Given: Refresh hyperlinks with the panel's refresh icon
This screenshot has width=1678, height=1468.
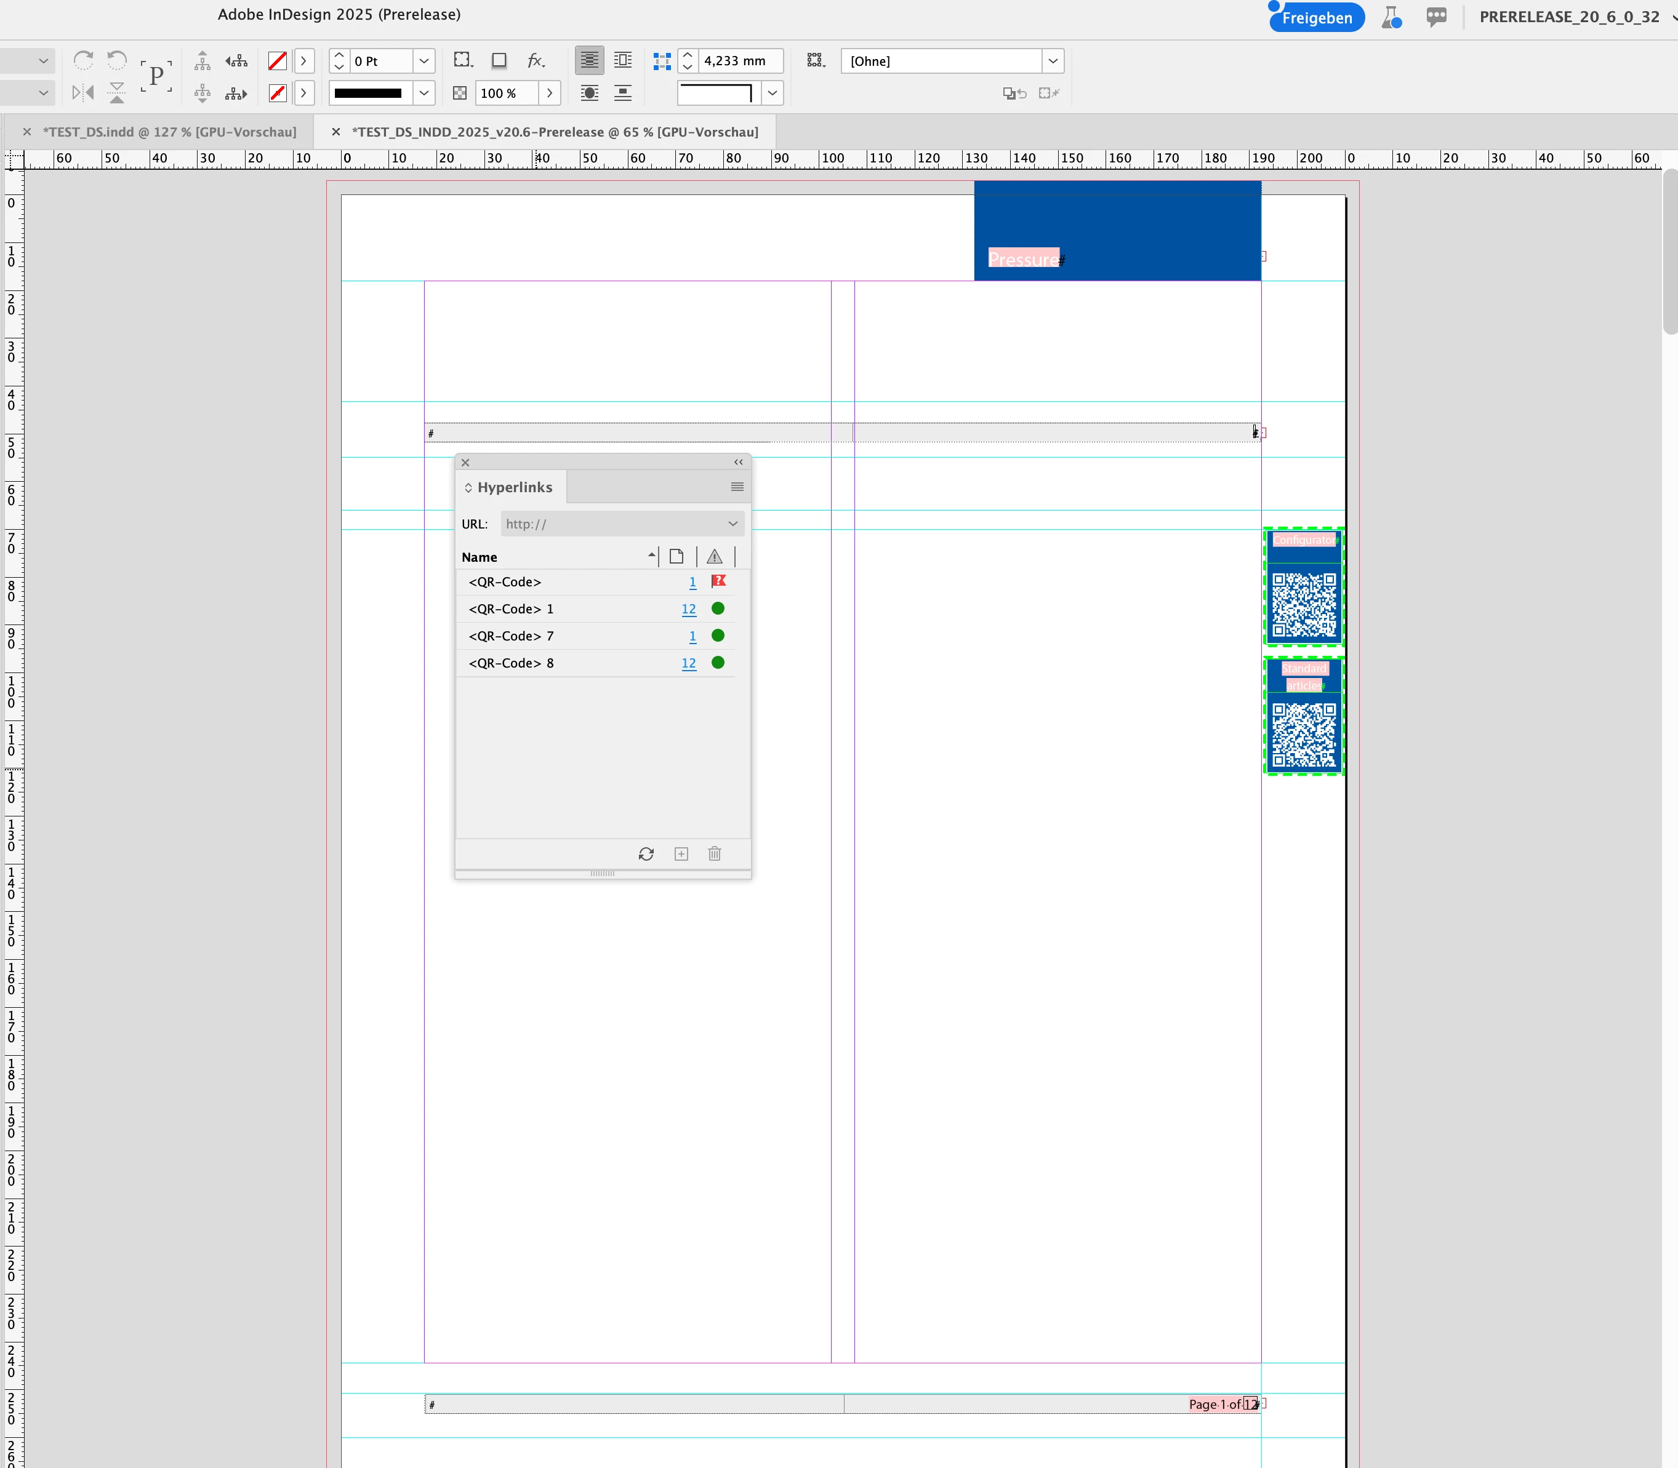Looking at the screenshot, I should (x=646, y=853).
